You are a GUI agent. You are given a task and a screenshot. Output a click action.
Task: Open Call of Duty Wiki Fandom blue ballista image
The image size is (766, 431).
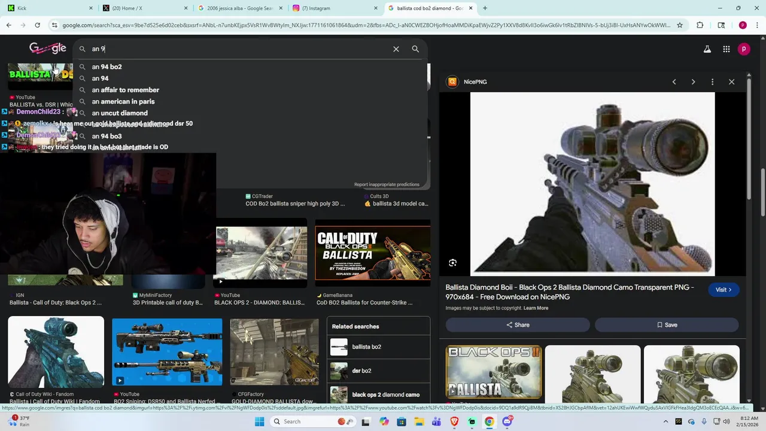coord(56,352)
